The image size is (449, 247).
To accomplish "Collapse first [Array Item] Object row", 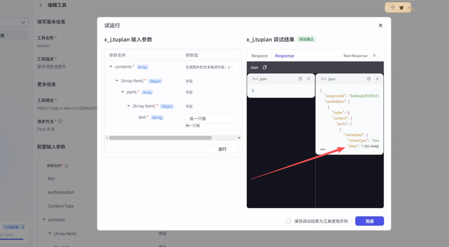I will 117,81.
